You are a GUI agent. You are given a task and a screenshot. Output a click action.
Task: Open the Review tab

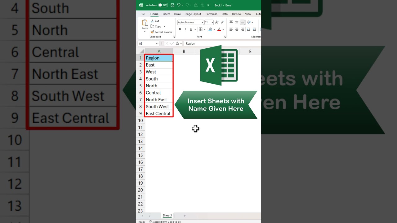236,14
